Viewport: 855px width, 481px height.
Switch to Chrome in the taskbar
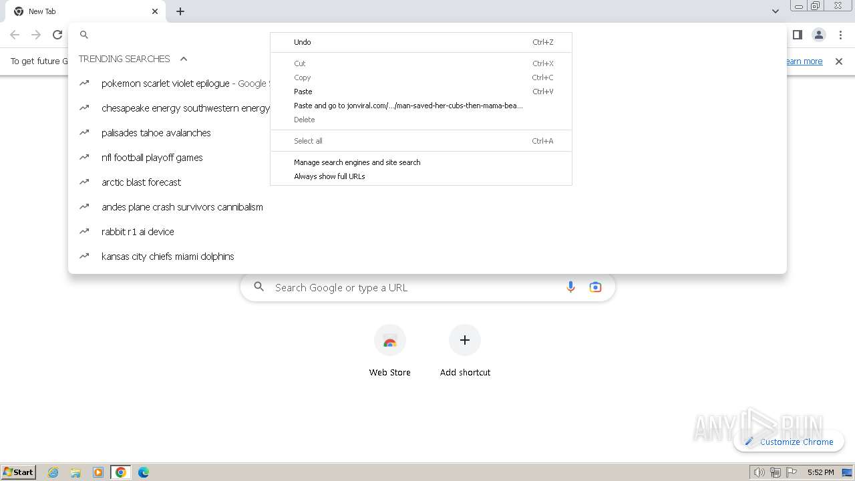coord(121,472)
